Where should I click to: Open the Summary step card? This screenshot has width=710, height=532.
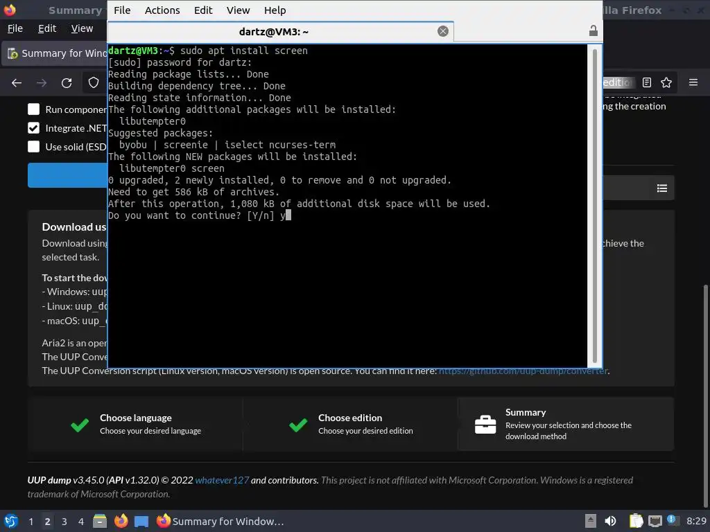coord(566,424)
